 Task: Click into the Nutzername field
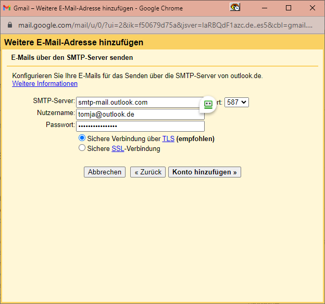[x=140, y=115]
